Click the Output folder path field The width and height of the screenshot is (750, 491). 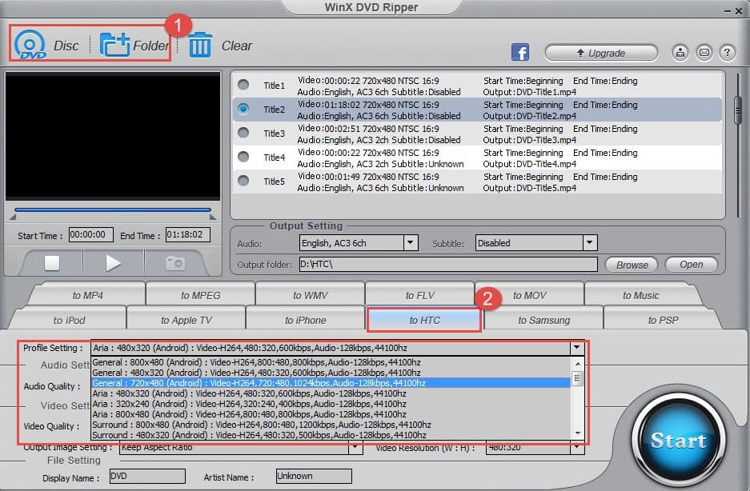pos(448,264)
